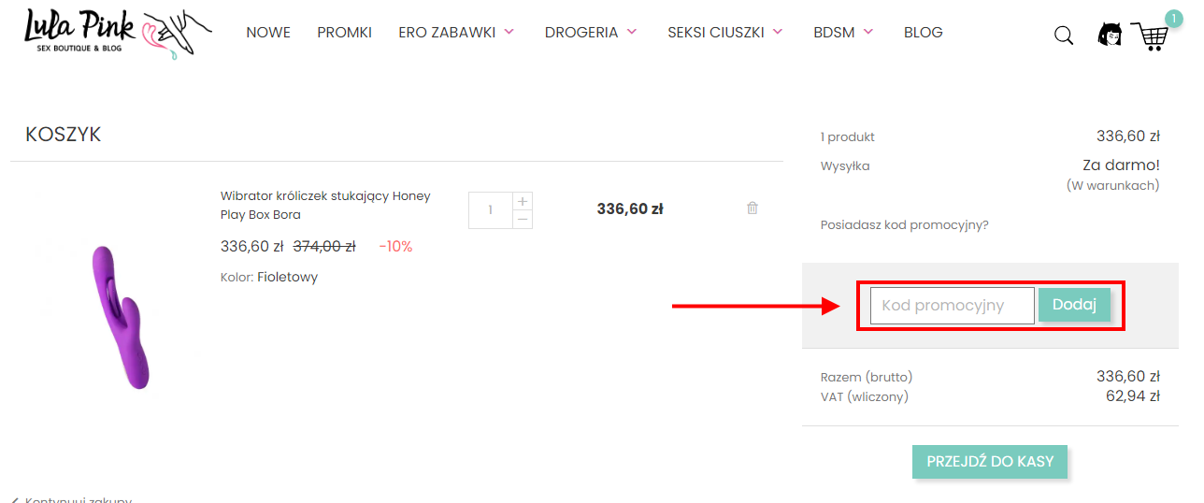The image size is (1204, 503).
Task: Go to the PROMKI menu item
Action: click(344, 32)
